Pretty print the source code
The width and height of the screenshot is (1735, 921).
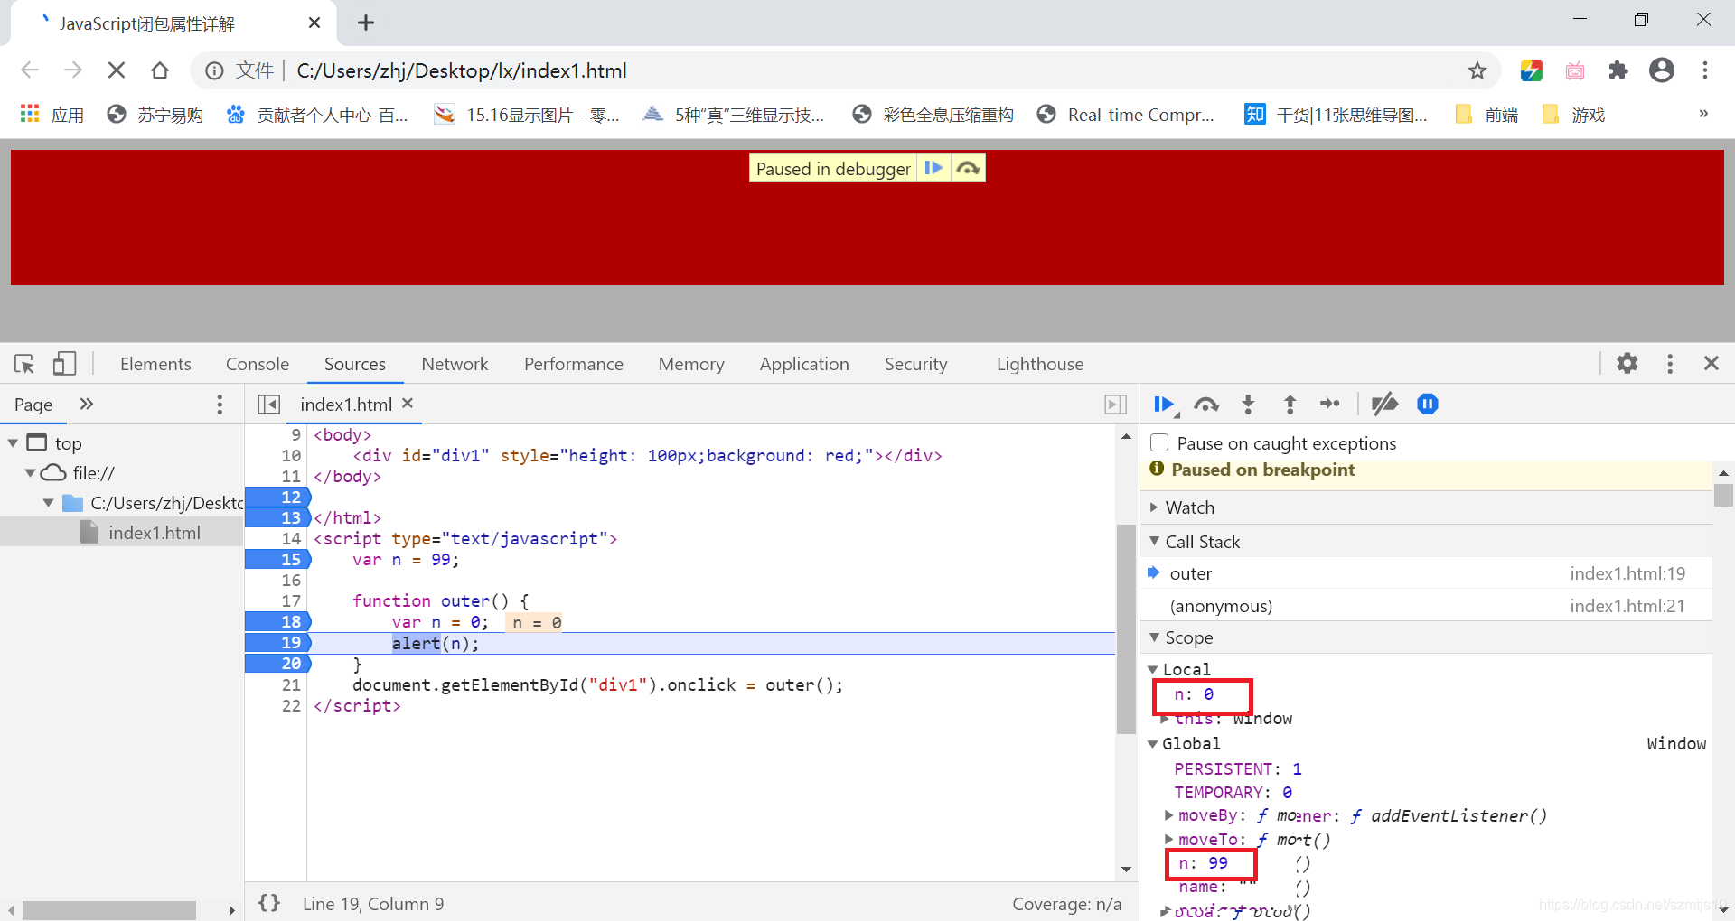(x=269, y=903)
